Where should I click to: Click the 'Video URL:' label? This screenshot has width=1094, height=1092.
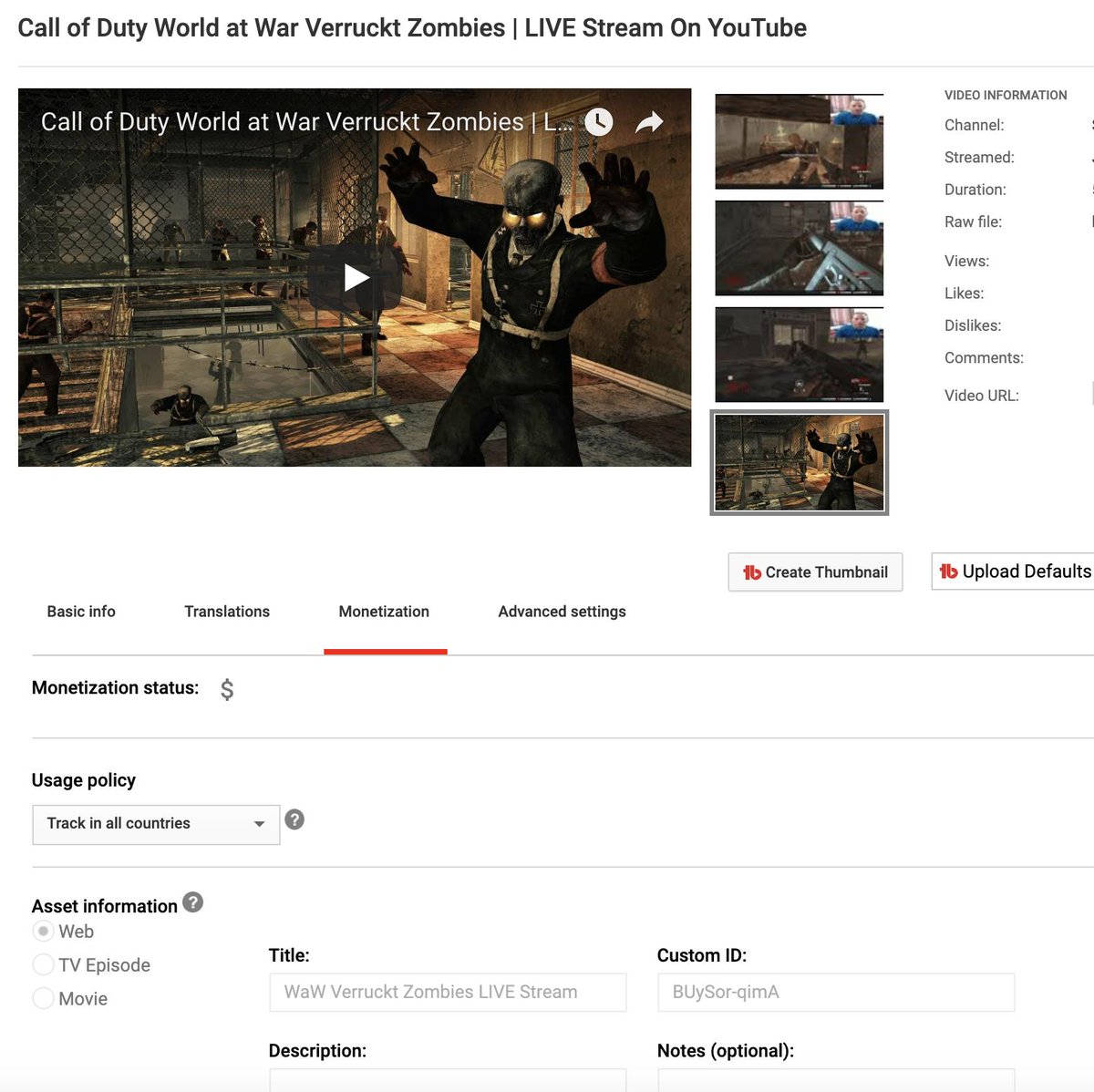click(x=982, y=396)
